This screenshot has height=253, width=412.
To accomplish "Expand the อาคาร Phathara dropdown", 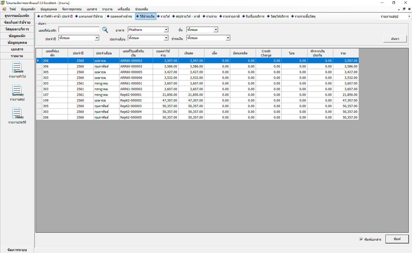I will pos(166,30).
